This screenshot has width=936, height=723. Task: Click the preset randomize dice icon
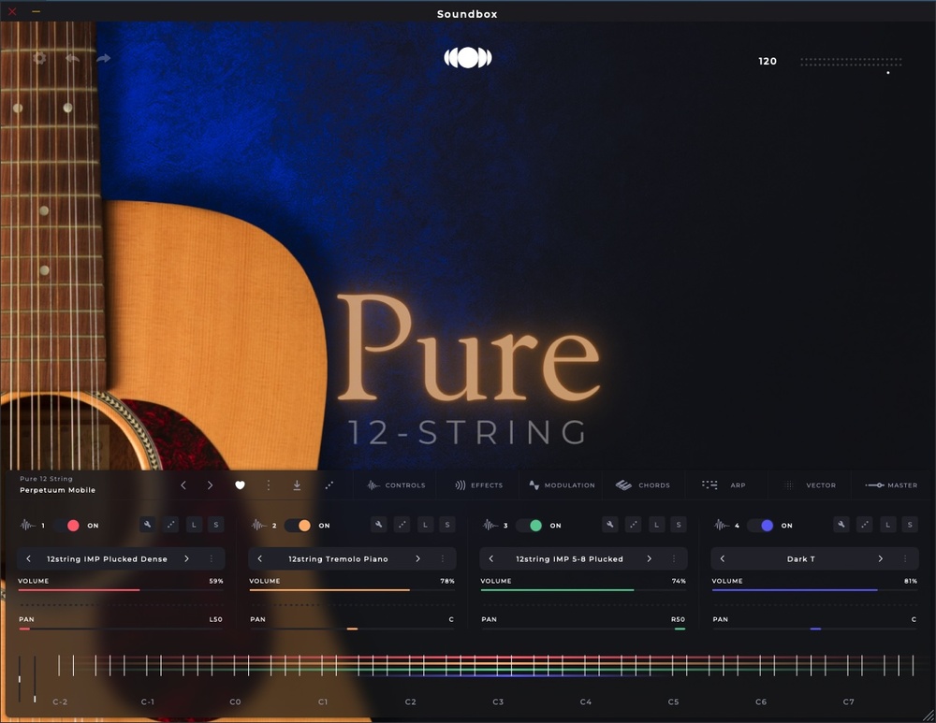point(329,485)
